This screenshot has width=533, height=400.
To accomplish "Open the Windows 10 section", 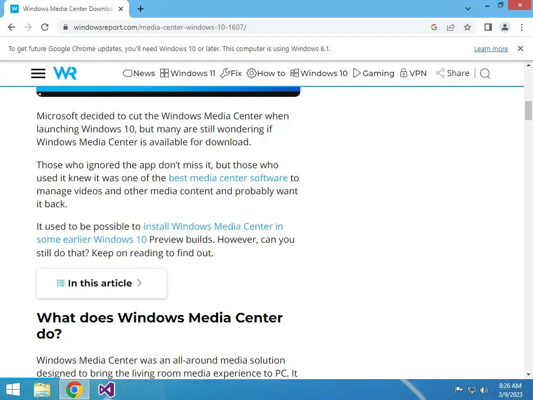I will click(319, 73).
